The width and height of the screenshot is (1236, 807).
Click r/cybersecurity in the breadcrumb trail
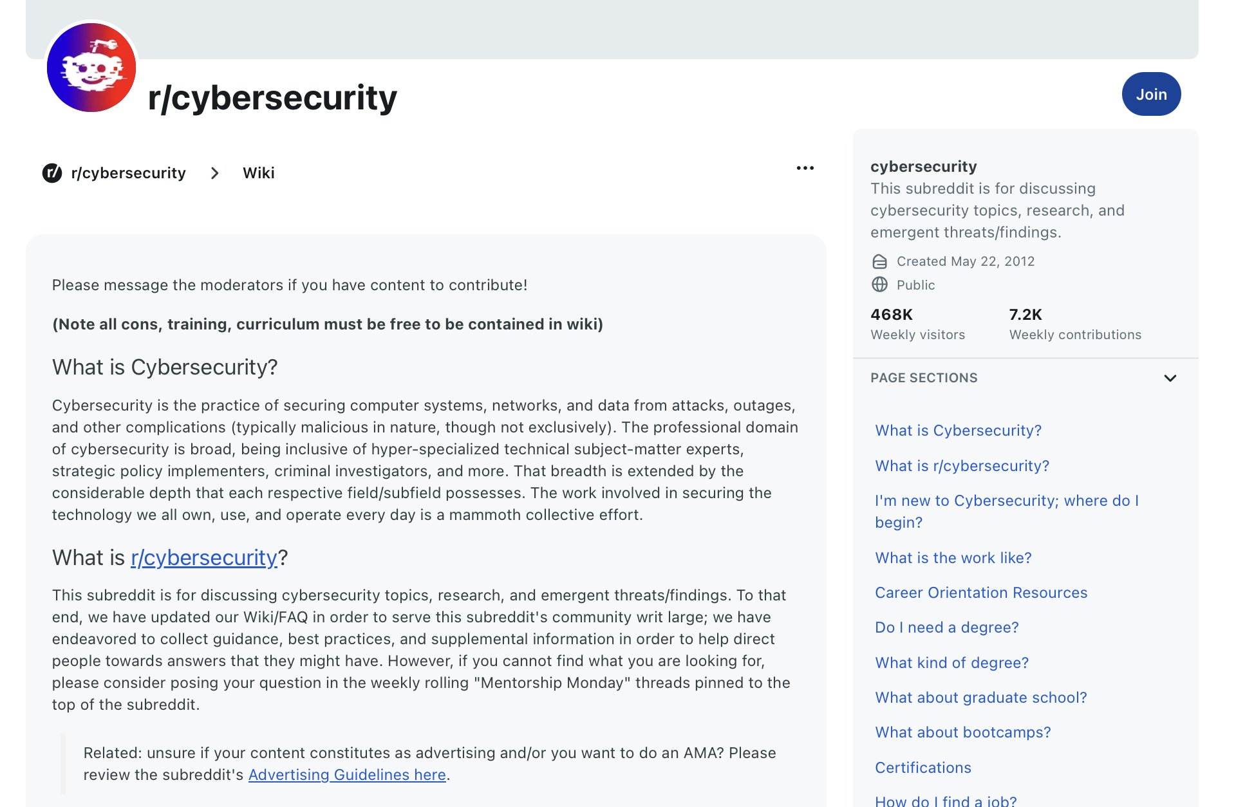coord(128,172)
